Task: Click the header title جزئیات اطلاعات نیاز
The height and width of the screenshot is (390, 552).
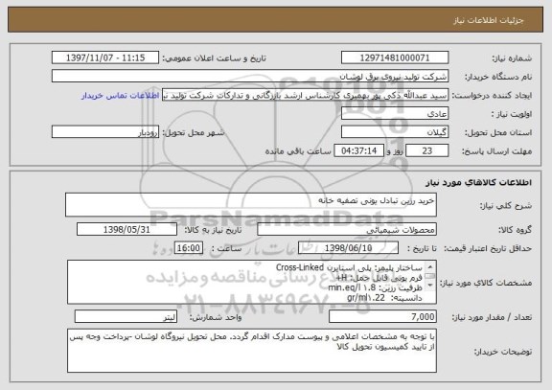Action: [x=488, y=20]
